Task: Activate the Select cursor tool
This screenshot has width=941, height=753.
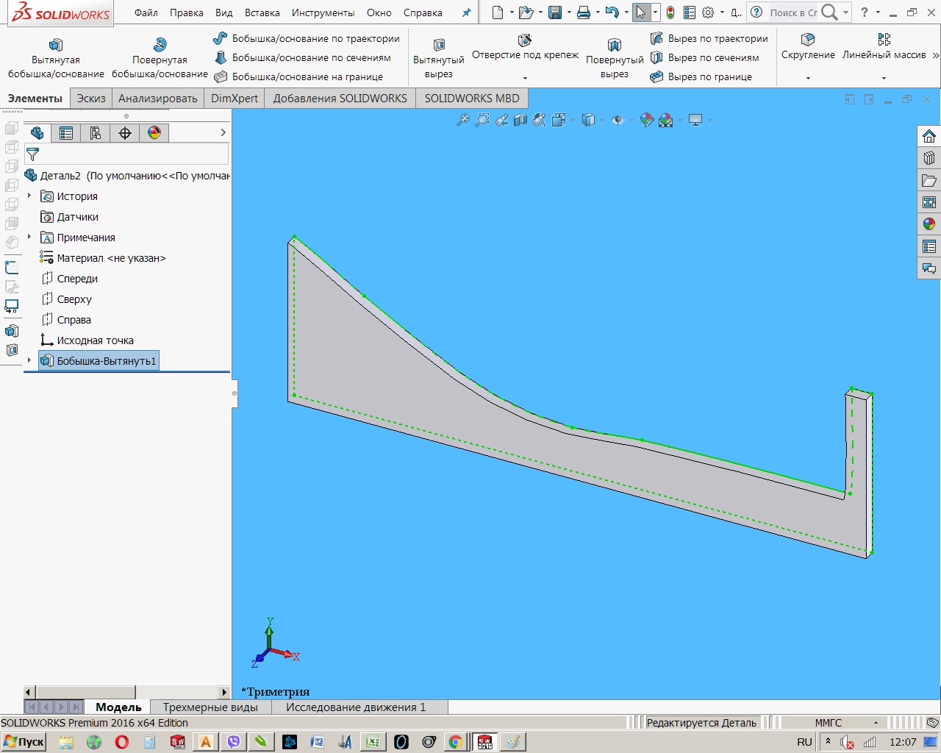Action: (640, 13)
